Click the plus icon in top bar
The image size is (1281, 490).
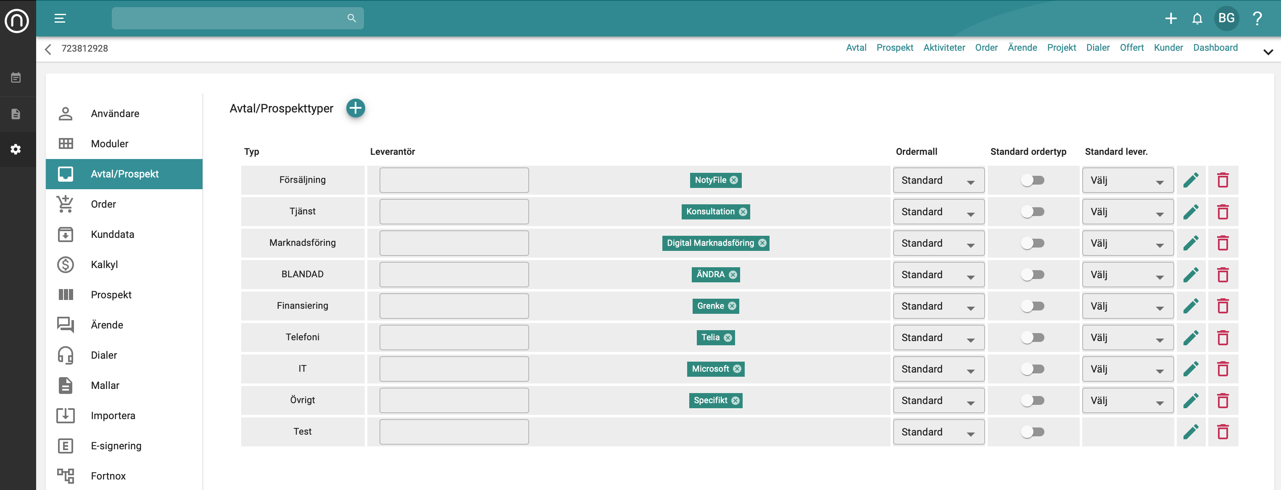(x=1170, y=18)
